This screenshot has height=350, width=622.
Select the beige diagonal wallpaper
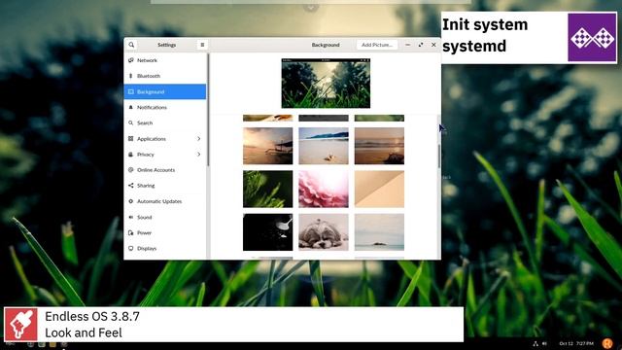pyautogui.click(x=379, y=189)
